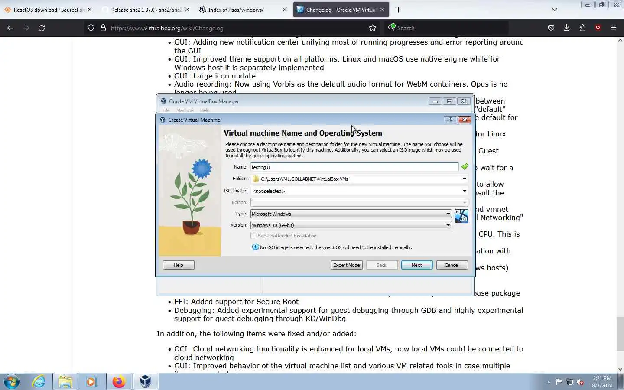624x390 pixels.
Task: Close the ReactOS download tab
Action: point(90,10)
